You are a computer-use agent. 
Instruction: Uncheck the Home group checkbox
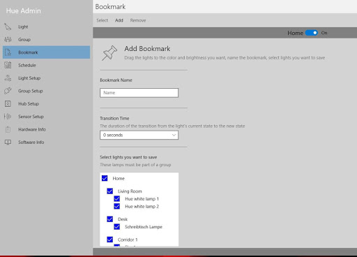point(105,178)
